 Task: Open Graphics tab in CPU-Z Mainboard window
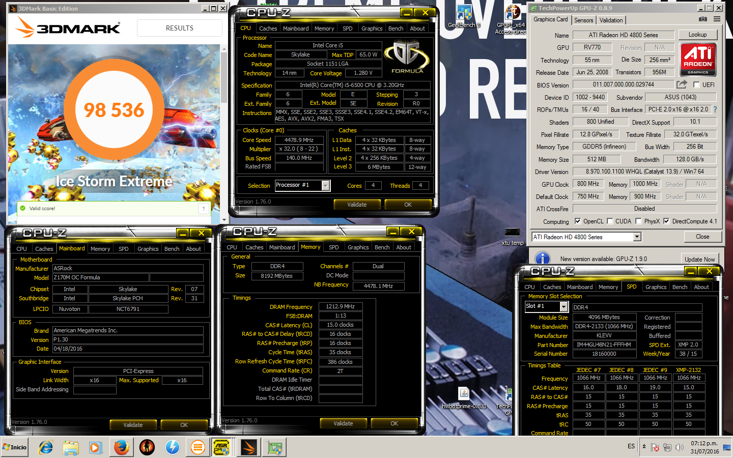(148, 249)
